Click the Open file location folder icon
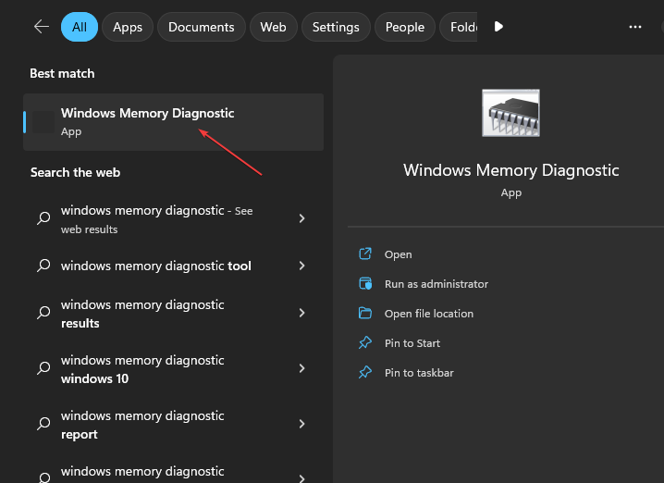Viewport: 664px width, 483px height. pyautogui.click(x=365, y=313)
